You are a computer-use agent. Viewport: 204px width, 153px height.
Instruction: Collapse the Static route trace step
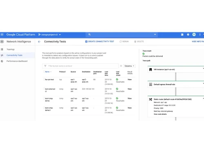point(203,98)
